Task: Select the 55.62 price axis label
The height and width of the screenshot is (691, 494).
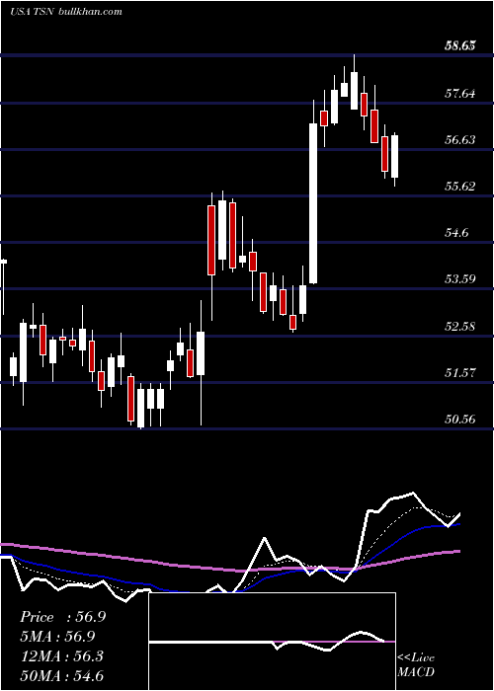Action: [460, 186]
